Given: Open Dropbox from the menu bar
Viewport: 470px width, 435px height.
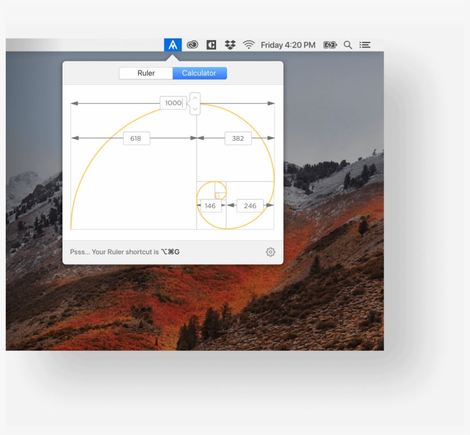Looking at the screenshot, I should 230,44.
